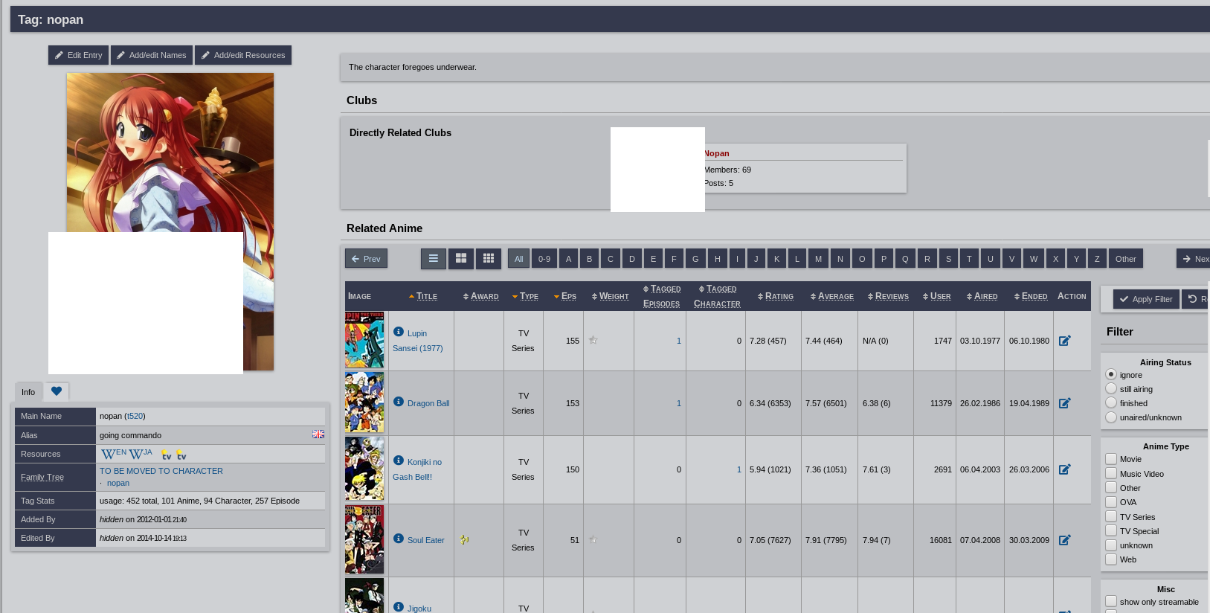Open the Lupin Sansei thumbnail
This screenshot has width=1210, height=613.
(x=364, y=340)
